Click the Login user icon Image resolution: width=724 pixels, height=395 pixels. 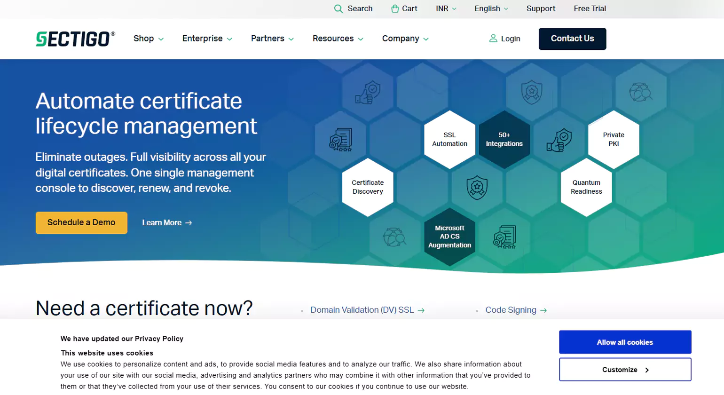coord(493,39)
